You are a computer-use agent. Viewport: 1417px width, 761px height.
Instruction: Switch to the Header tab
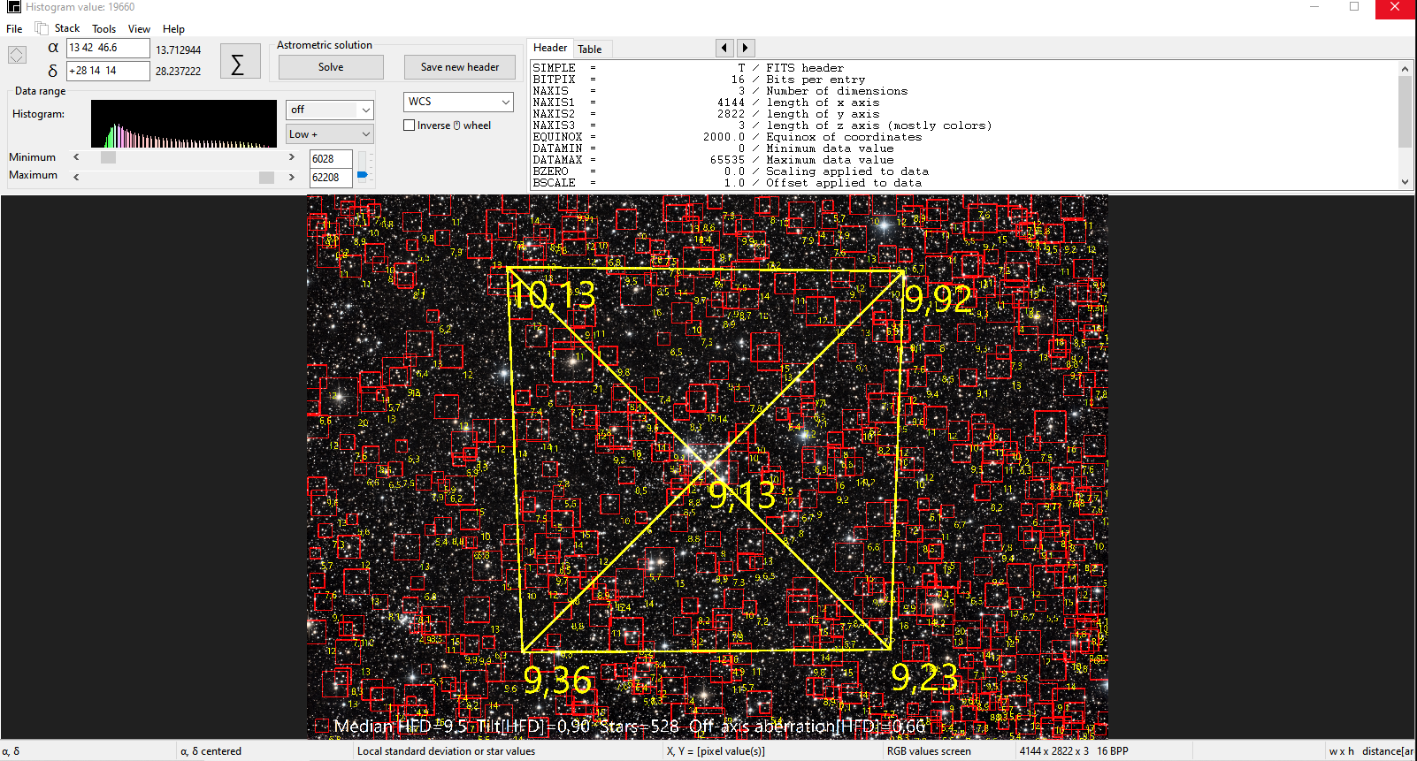click(x=550, y=48)
